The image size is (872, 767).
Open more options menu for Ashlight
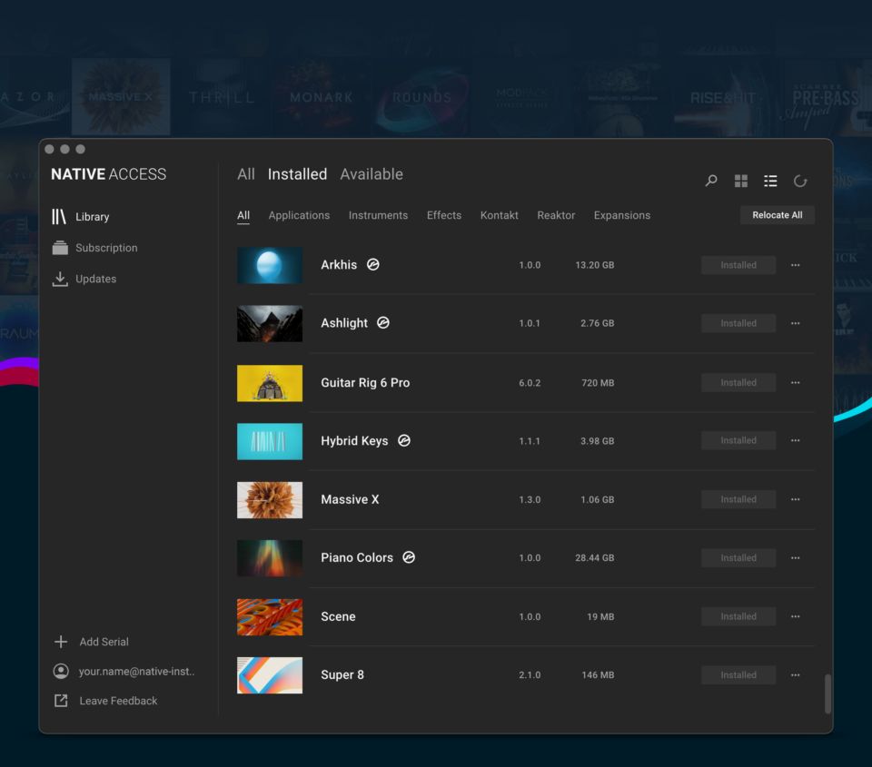[796, 323]
